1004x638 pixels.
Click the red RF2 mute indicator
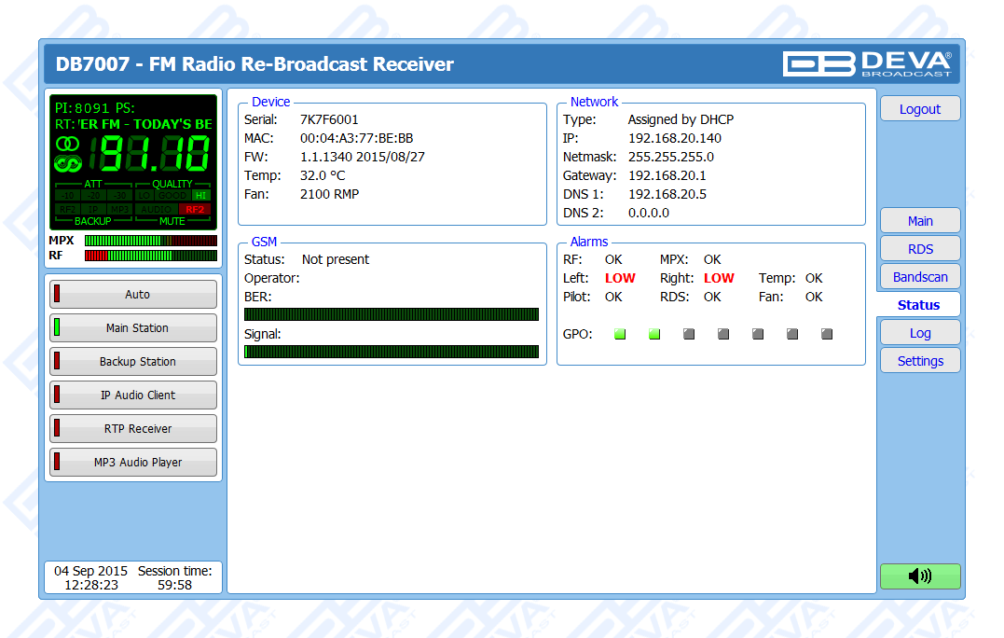[194, 209]
